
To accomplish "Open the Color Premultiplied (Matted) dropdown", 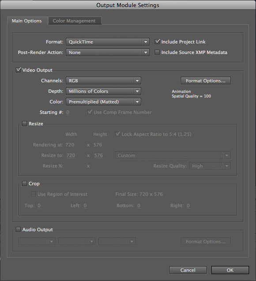I will point(103,102).
